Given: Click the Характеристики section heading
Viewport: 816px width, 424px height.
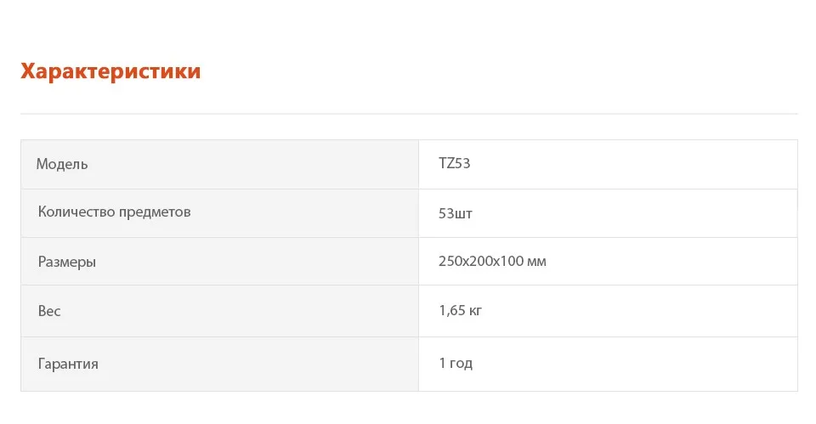Looking at the screenshot, I should pos(110,71).
